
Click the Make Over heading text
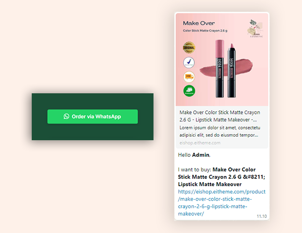pyautogui.click(x=199, y=23)
